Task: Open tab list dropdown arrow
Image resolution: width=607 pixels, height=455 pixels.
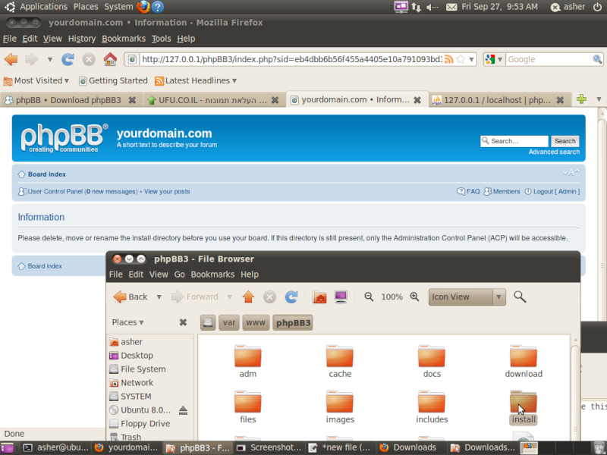Action: coord(599,99)
